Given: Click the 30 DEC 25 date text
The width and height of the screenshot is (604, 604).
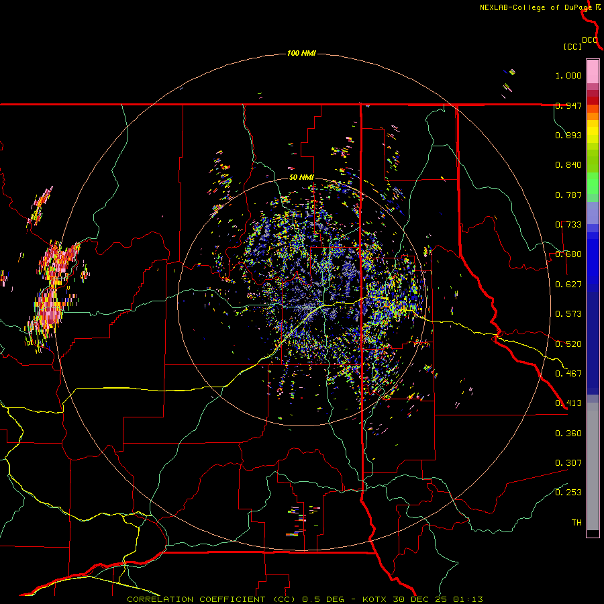Looking at the screenshot, I should point(420,599).
